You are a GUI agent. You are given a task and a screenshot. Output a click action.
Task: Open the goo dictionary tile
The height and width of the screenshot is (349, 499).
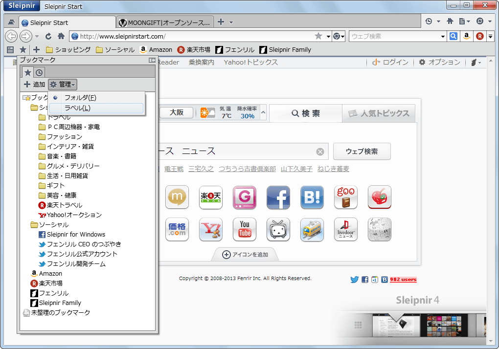(345, 197)
